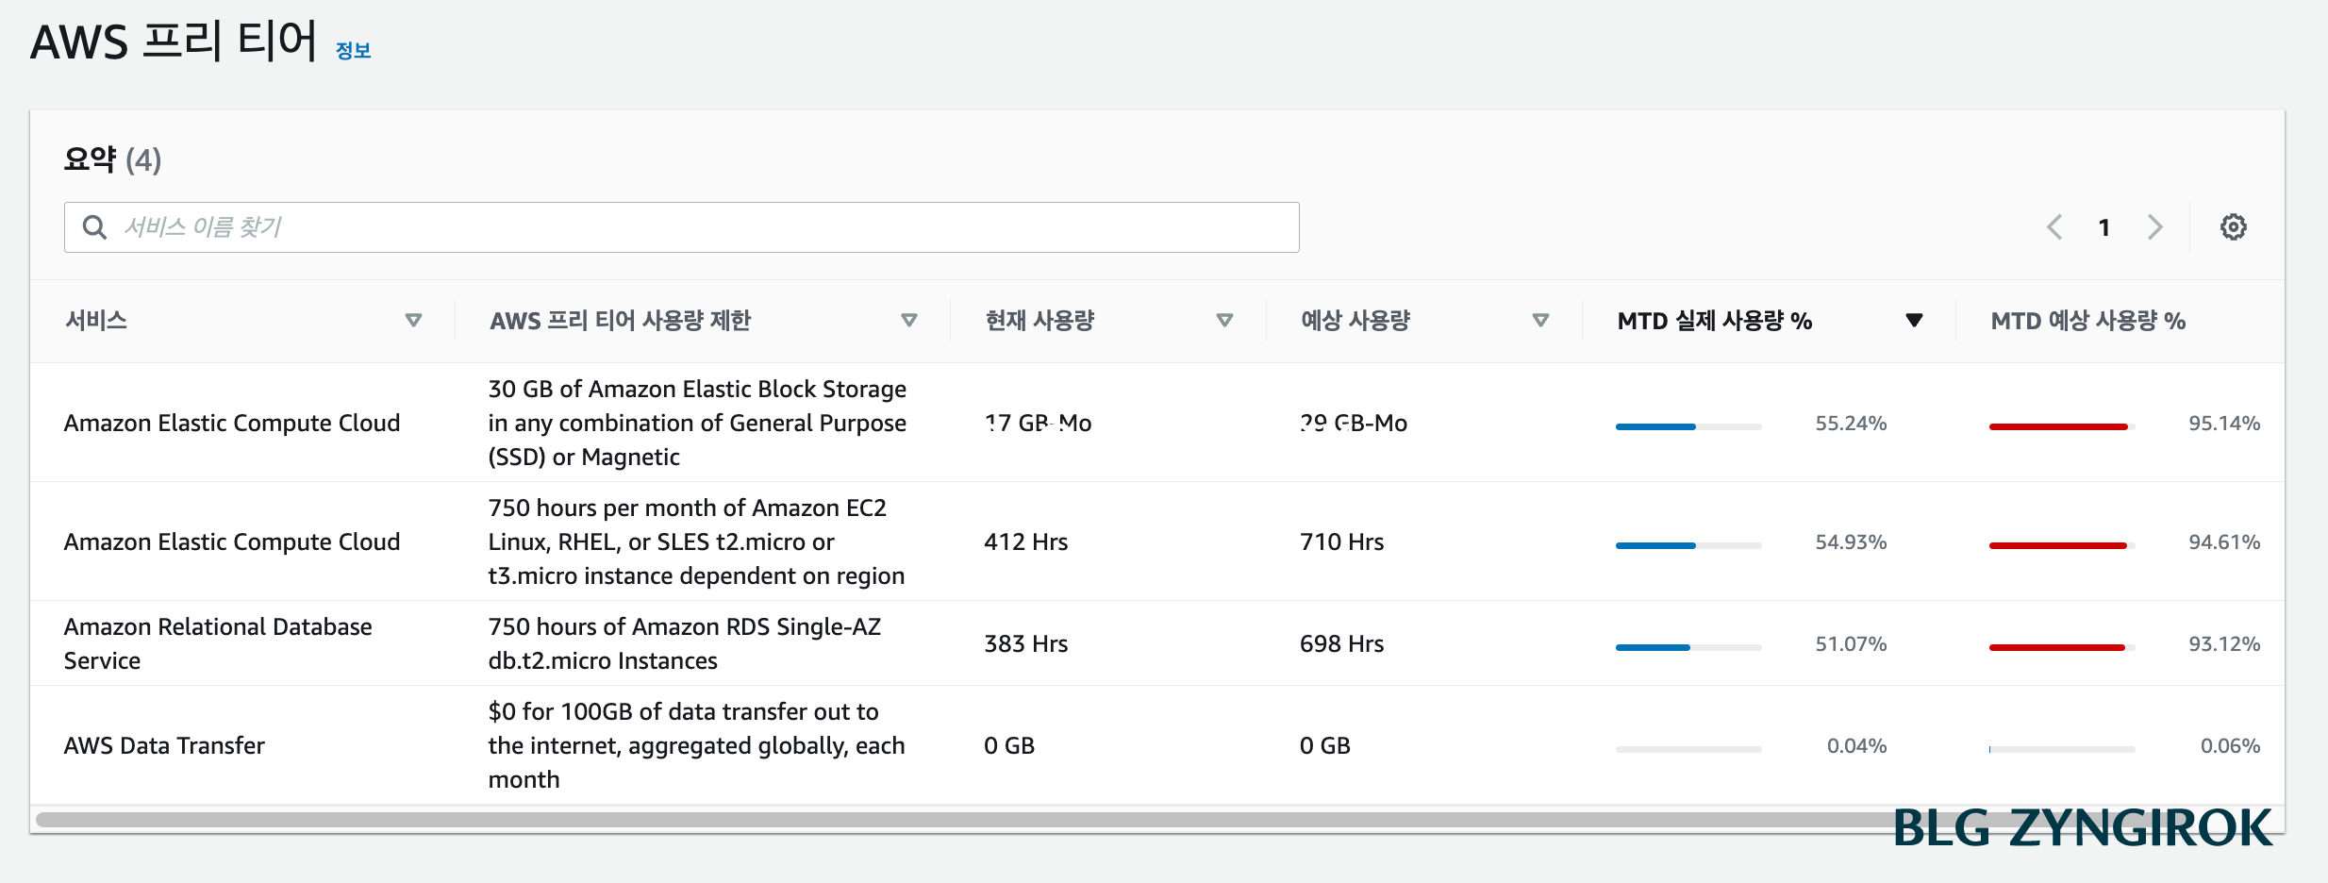Click the previous page left chevron
Screen dimensions: 2328x883
click(x=2054, y=226)
